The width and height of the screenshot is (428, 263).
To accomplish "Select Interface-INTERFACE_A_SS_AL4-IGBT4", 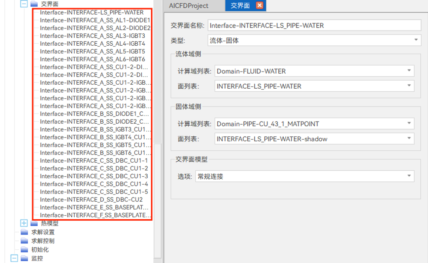I will 92,44.
